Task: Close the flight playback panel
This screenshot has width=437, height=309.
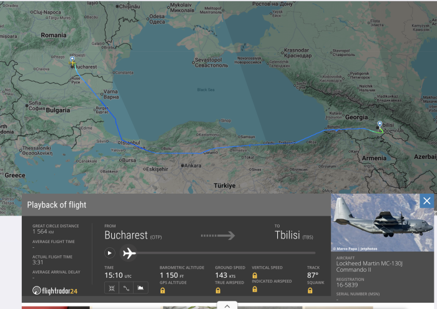Action: click(x=426, y=201)
